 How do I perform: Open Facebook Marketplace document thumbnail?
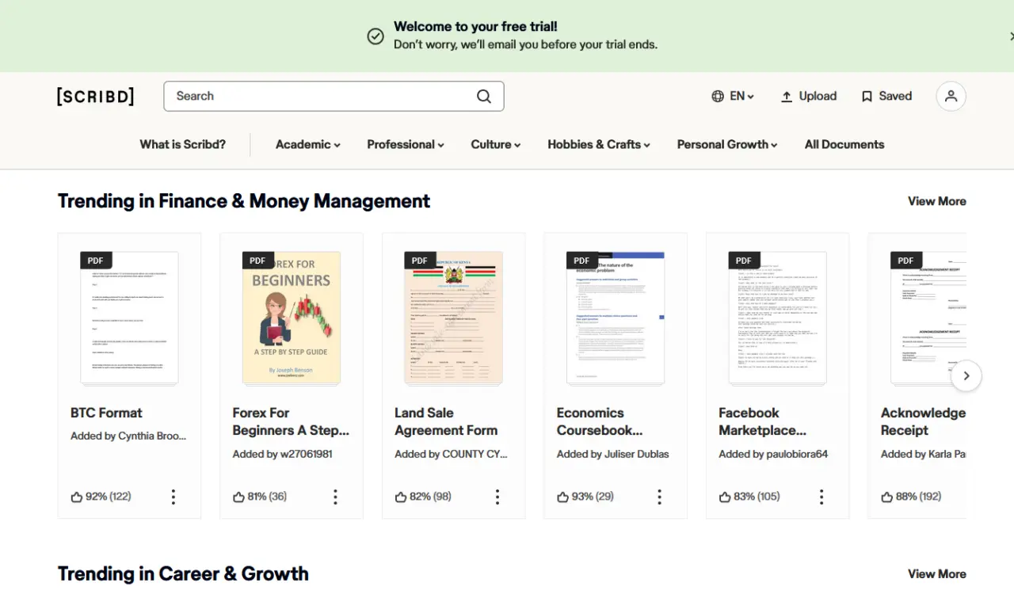coord(777,318)
